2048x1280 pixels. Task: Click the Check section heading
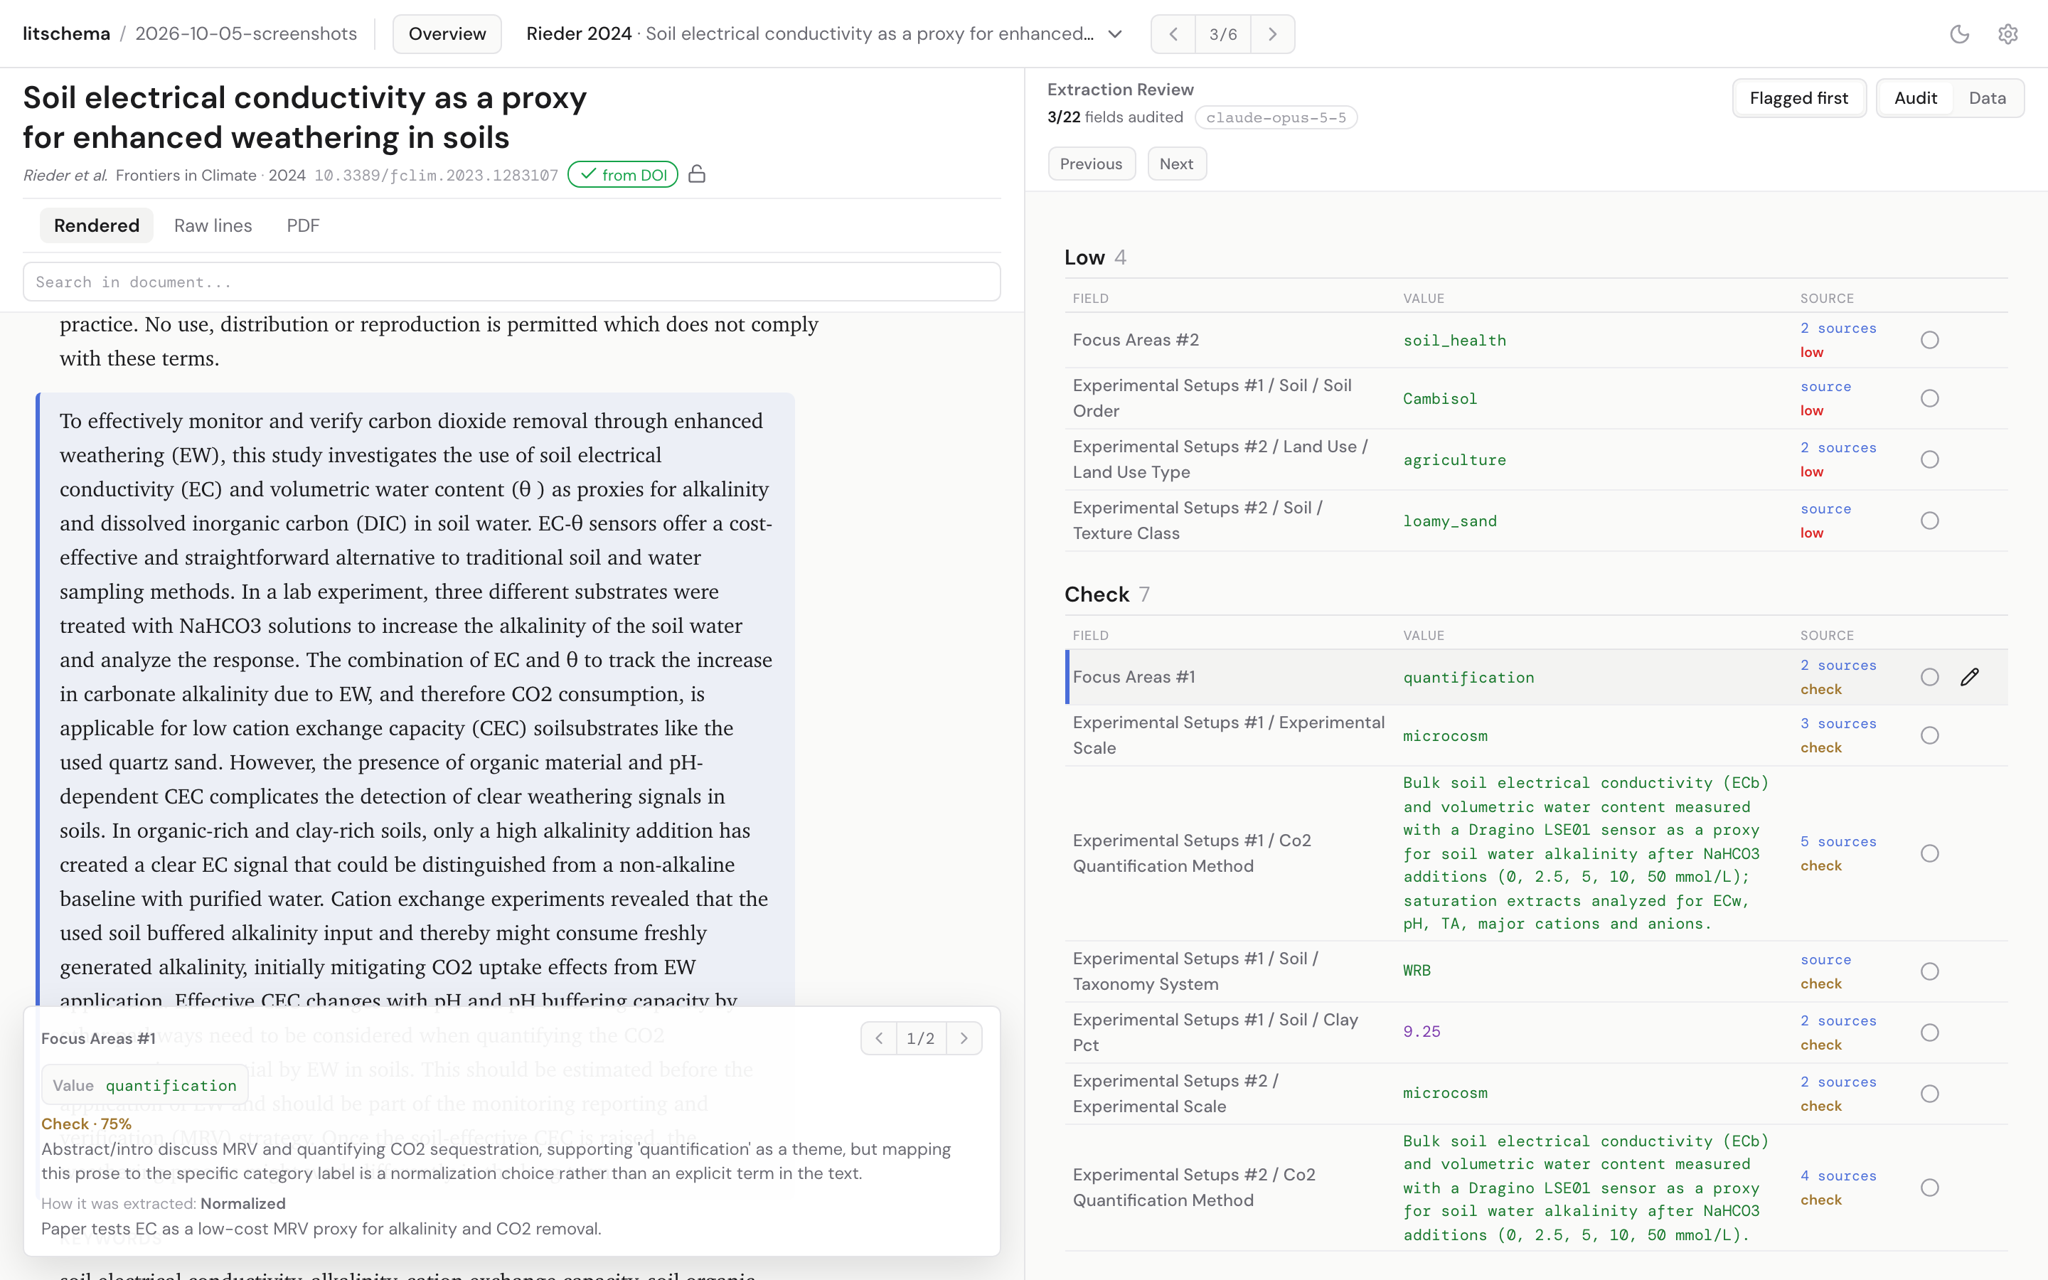(1096, 594)
